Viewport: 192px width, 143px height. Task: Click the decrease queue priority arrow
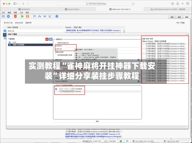tap(45, 16)
